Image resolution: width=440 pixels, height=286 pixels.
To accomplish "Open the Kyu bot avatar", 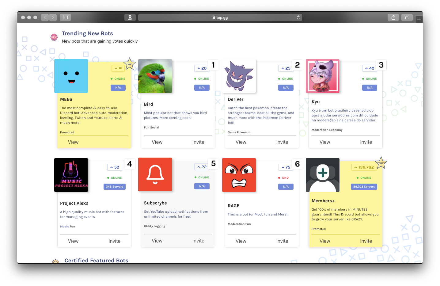I will tap(323, 76).
